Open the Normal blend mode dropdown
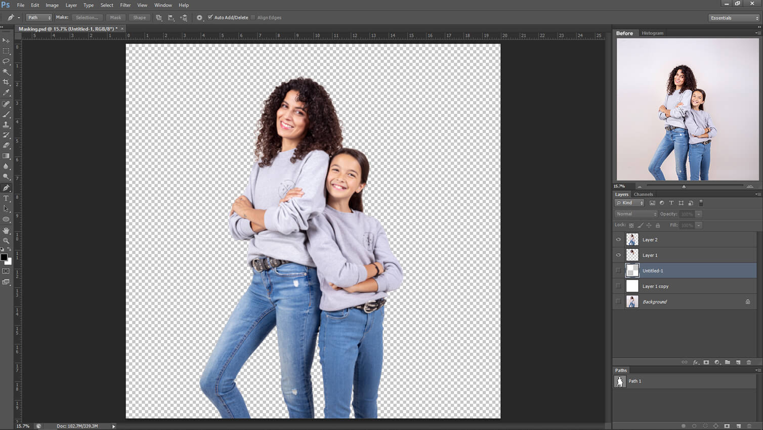Image resolution: width=763 pixels, height=430 pixels. 636,214
